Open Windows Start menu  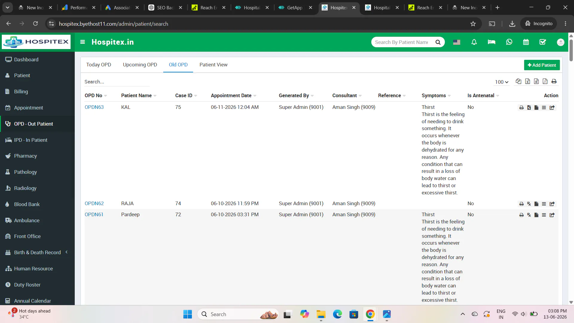187,314
